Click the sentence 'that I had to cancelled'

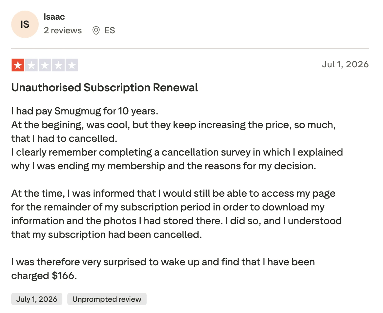[x=64, y=138]
